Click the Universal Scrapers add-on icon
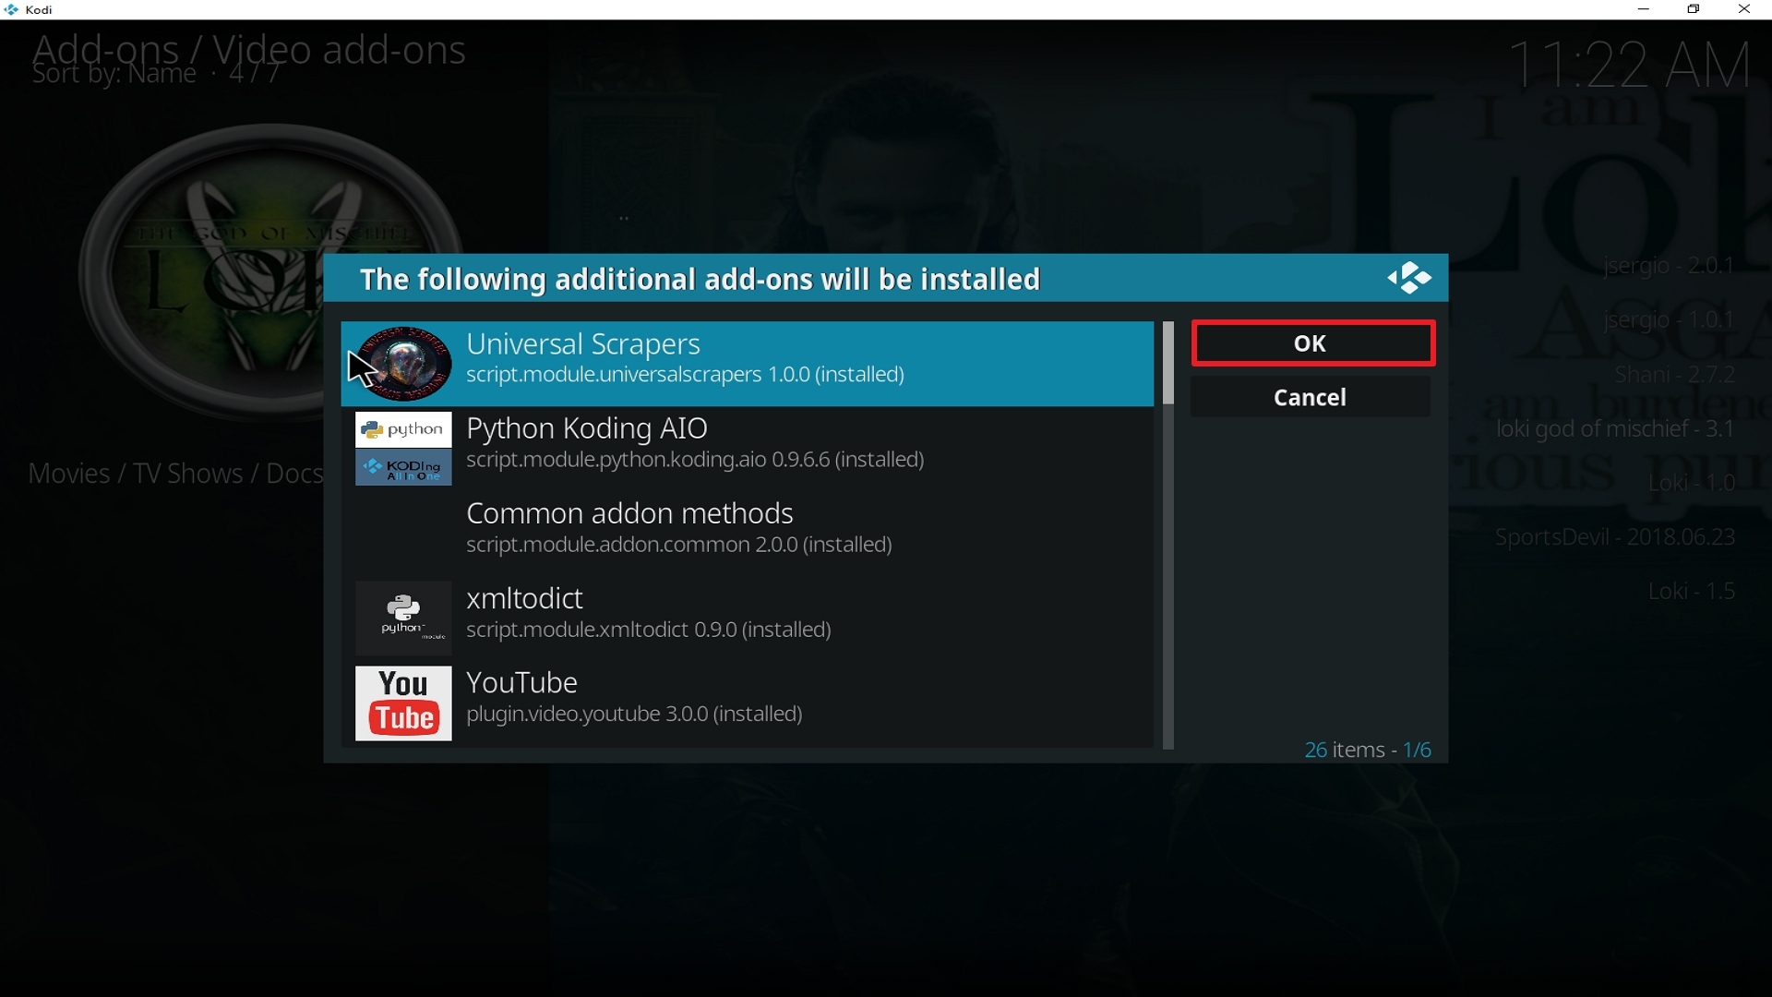 pos(403,364)
